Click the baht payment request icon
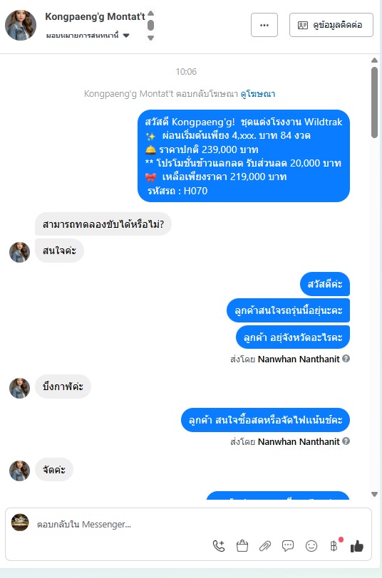This screenshot has width=382, height=578. click(x=334, y=546)
